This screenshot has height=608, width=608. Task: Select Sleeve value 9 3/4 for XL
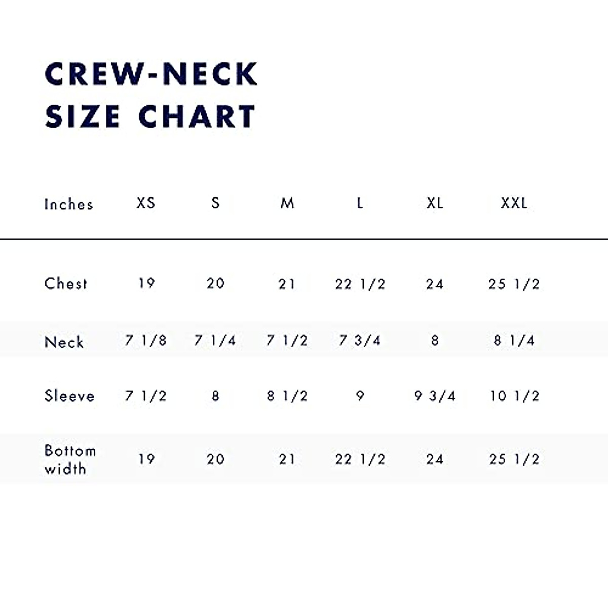[435, 396]
